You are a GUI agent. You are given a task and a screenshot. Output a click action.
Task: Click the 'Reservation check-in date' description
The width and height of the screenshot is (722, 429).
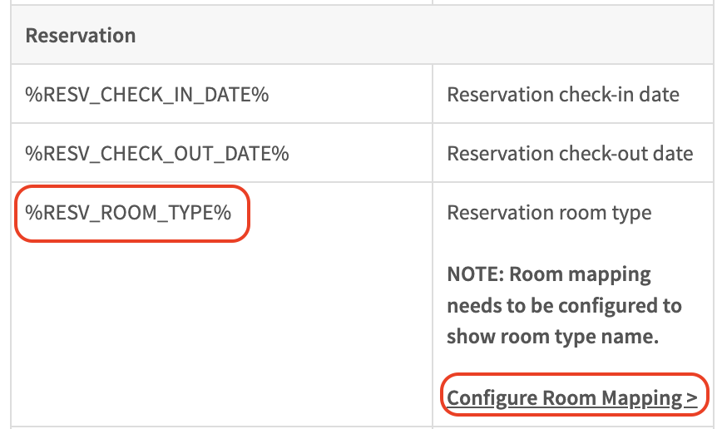563,95
